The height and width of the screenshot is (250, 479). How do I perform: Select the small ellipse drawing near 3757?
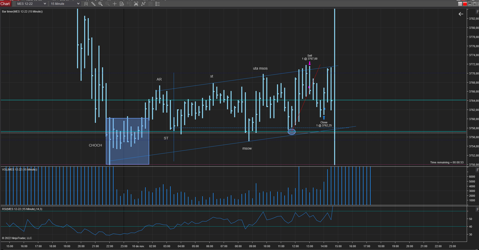291,132
